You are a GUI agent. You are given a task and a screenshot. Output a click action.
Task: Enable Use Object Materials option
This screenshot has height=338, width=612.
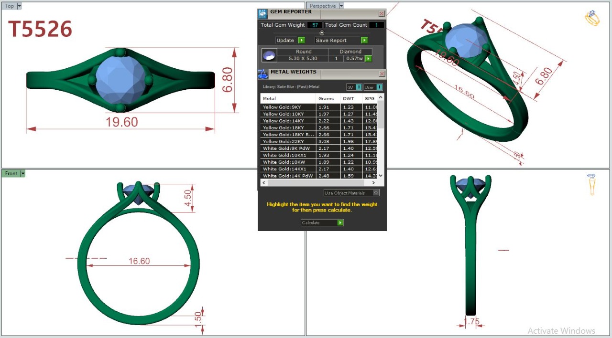[376, 193]
